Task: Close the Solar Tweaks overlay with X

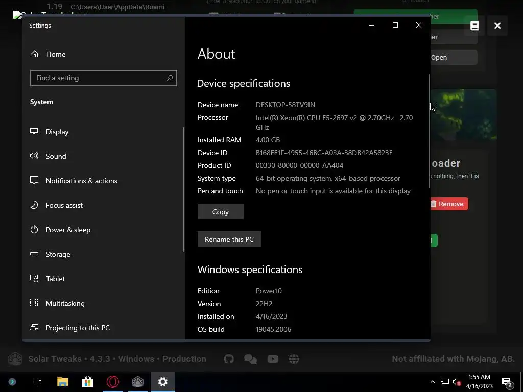Action: pyautogui.click(x=497, y=26)
